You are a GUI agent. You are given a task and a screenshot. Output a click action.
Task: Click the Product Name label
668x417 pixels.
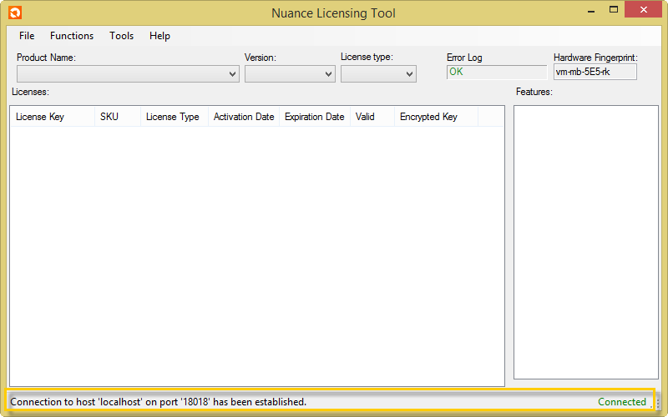(46, 58)
